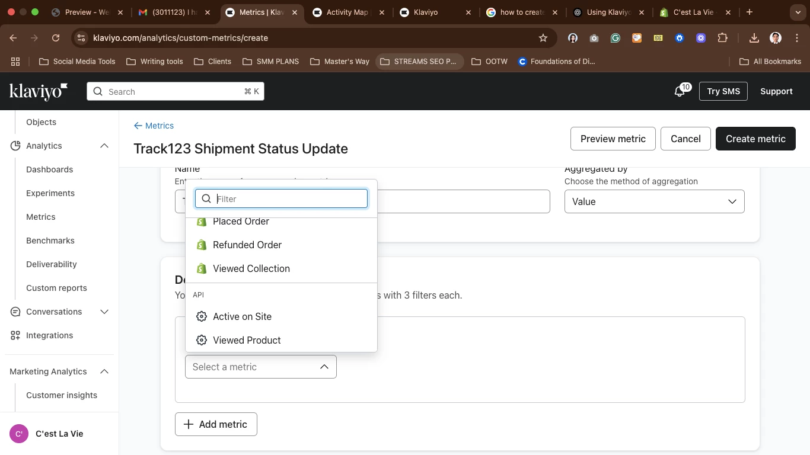
Task: Collapse the Marketing Analytics section
Action: pos(104,371)
